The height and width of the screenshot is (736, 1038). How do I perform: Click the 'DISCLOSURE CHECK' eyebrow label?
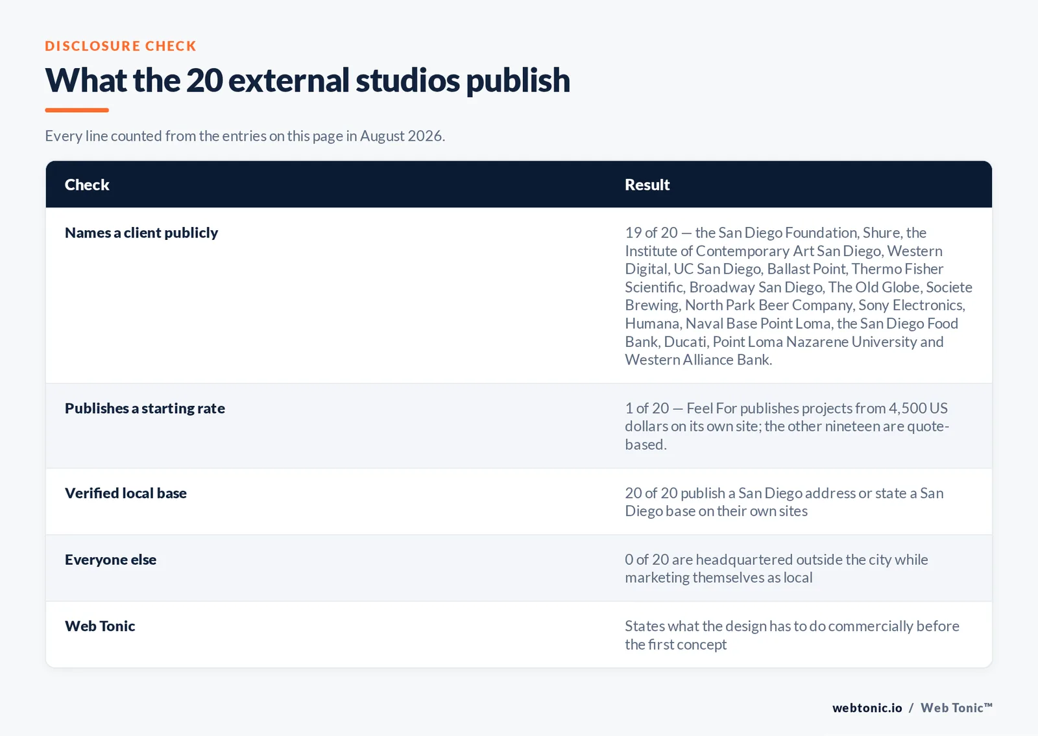(121, 46)
